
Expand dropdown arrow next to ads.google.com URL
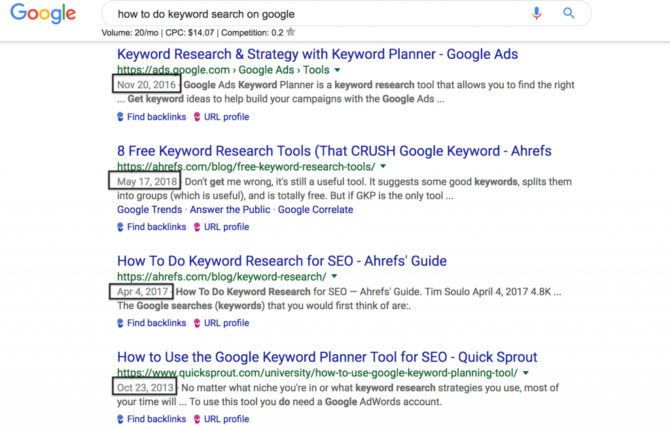pyautogui.click(x=338, y=70)
